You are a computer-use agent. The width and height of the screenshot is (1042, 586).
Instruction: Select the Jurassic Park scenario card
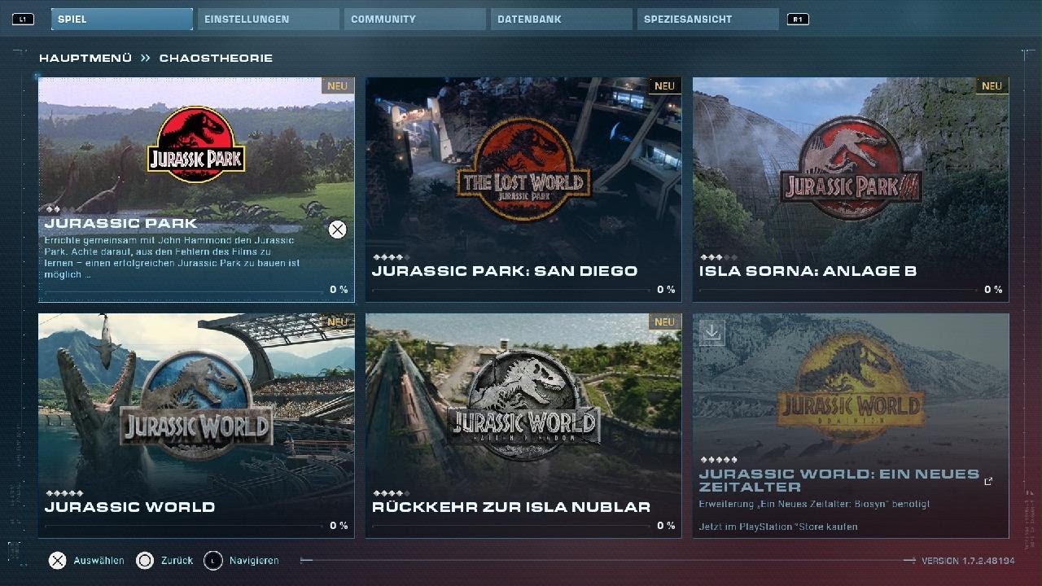196,190
